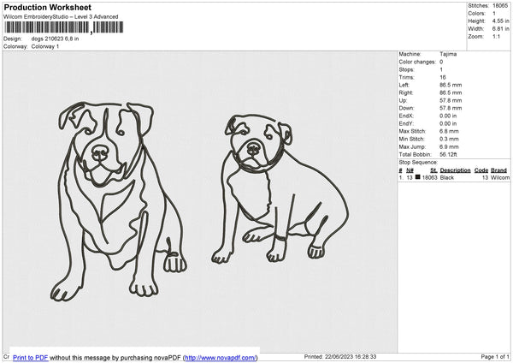Click the Description column header
The width and height of the screenshot is (513, 363).
tap(455, 170)
